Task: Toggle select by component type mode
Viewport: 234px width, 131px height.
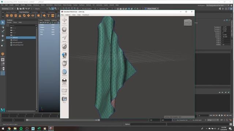Action: tap(55, 9)
